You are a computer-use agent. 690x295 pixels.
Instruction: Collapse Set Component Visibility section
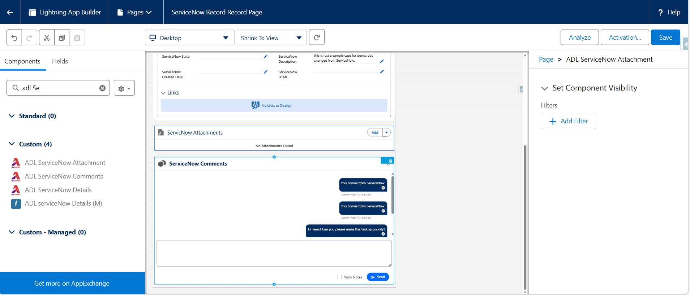544,88
